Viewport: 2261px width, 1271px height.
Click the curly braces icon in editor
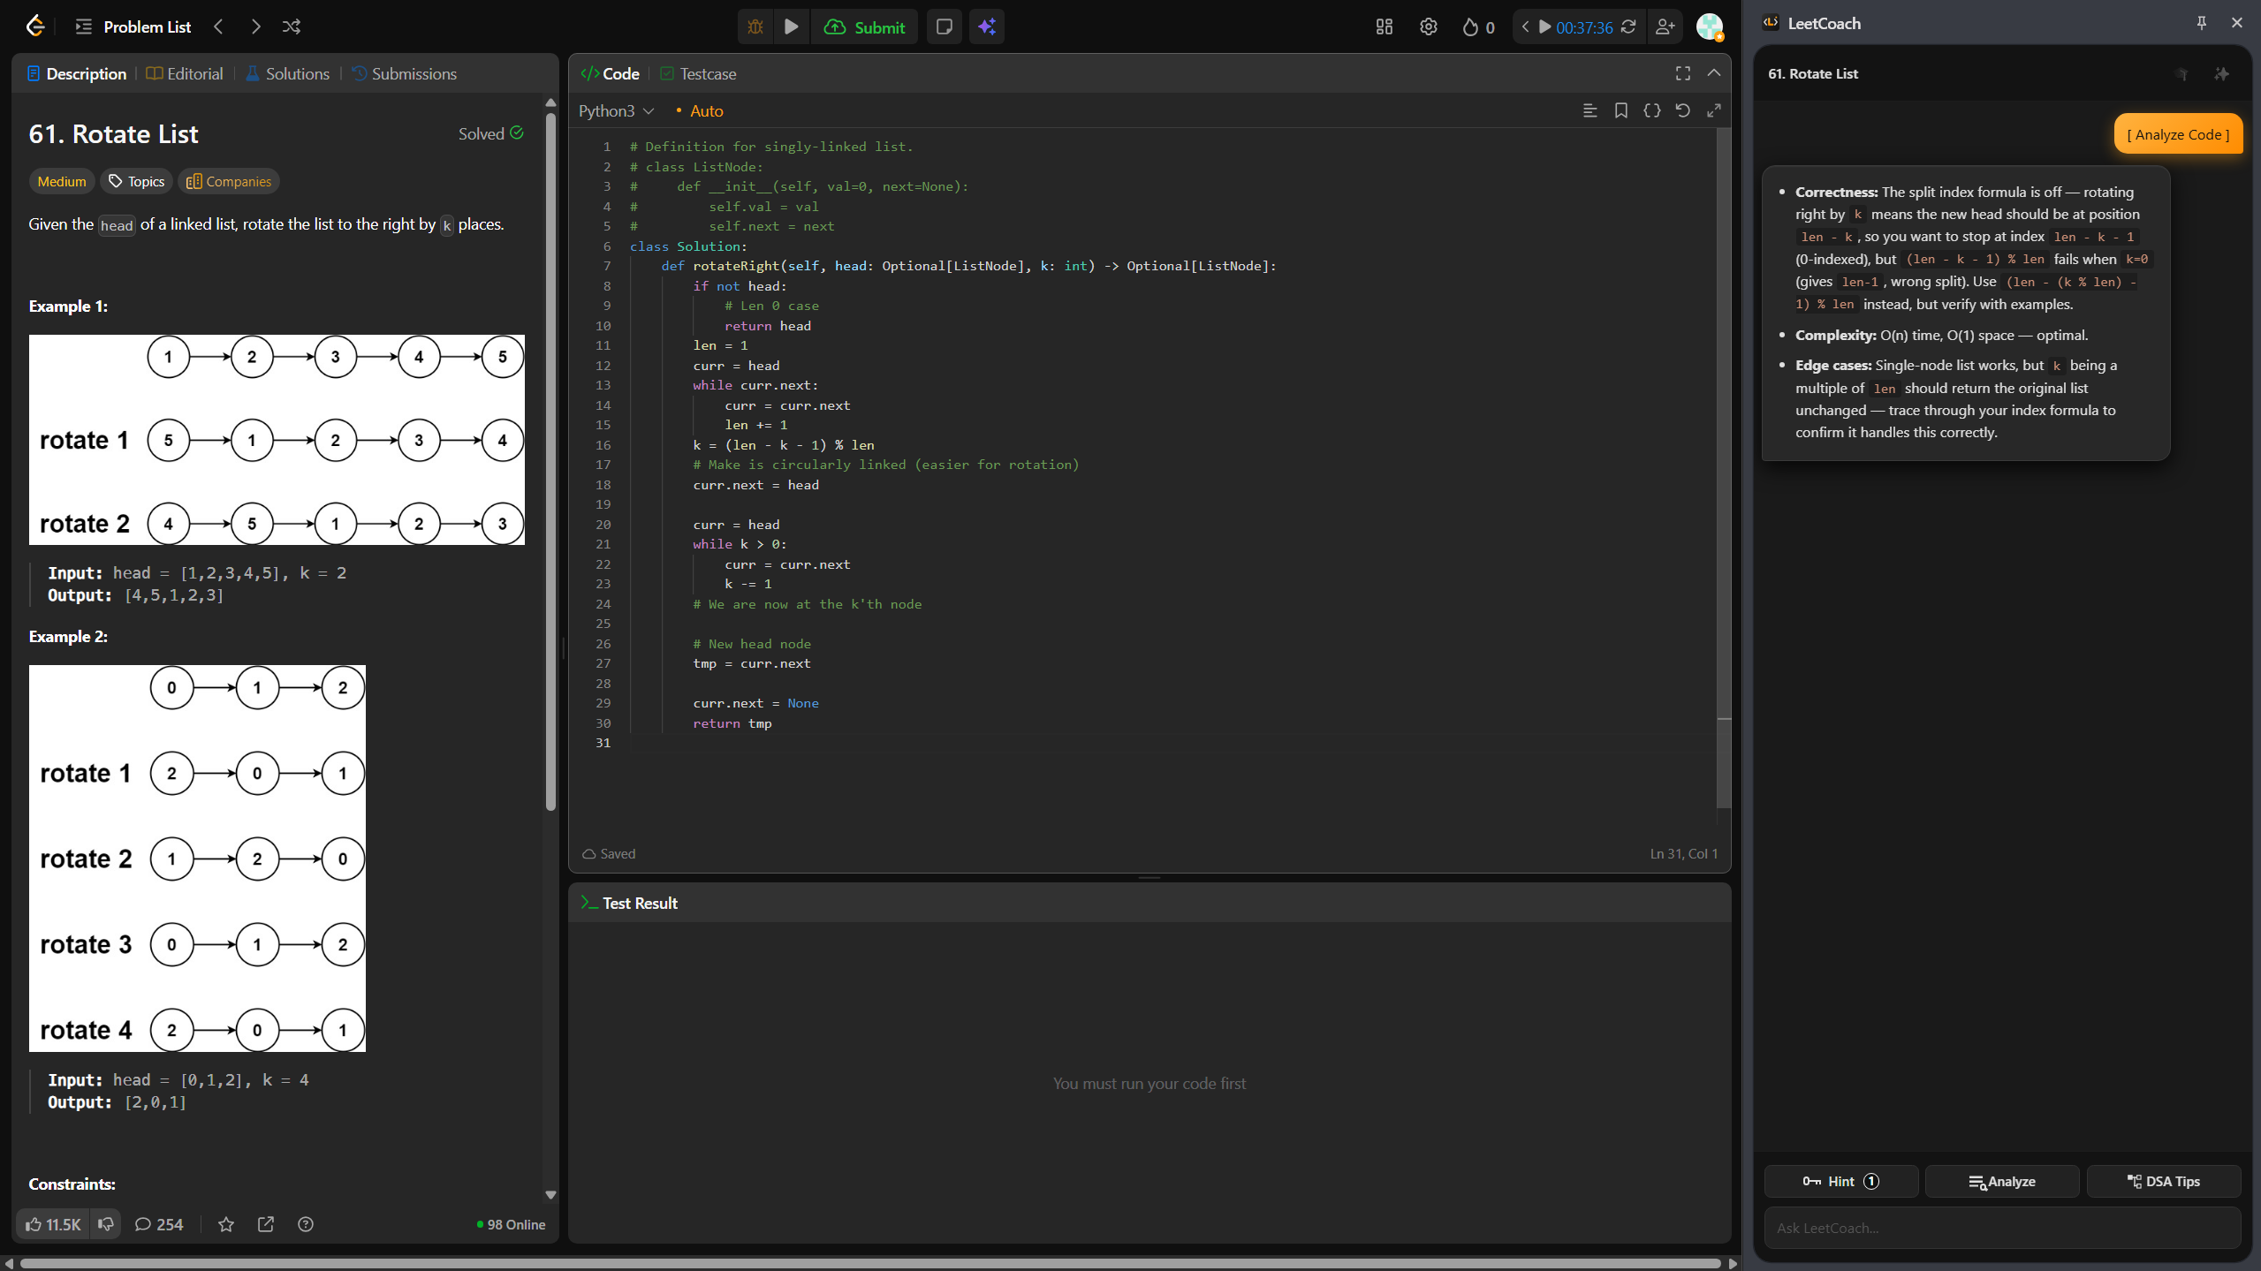point(1651,110)
